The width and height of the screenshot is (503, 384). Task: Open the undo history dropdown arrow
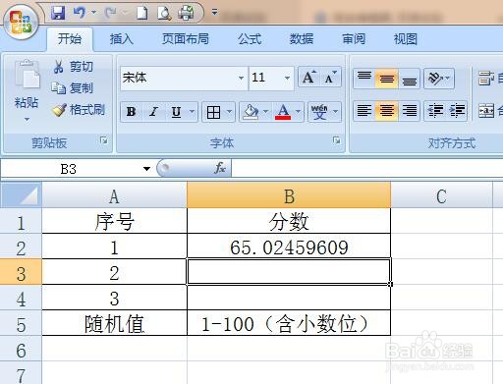93,13
